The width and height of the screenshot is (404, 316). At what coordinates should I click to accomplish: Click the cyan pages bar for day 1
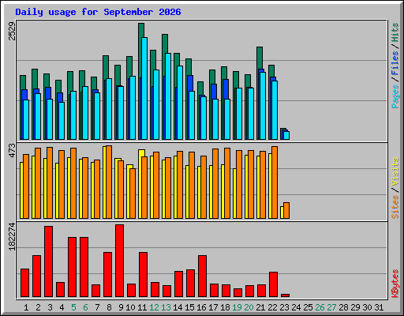[x=26, y=119]
